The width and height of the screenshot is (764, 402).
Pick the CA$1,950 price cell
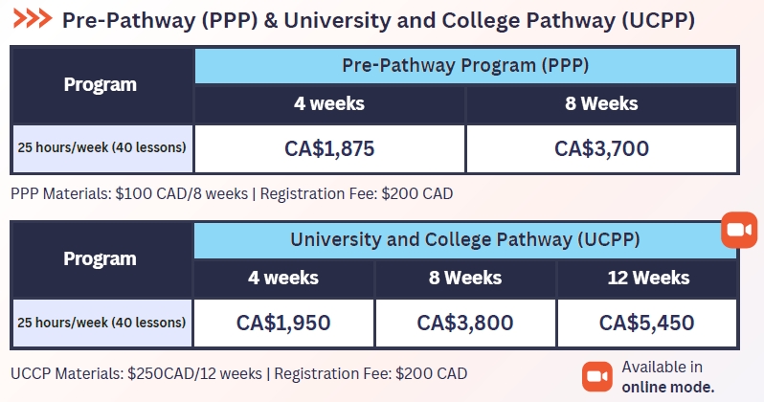click(x=283, y=323)
